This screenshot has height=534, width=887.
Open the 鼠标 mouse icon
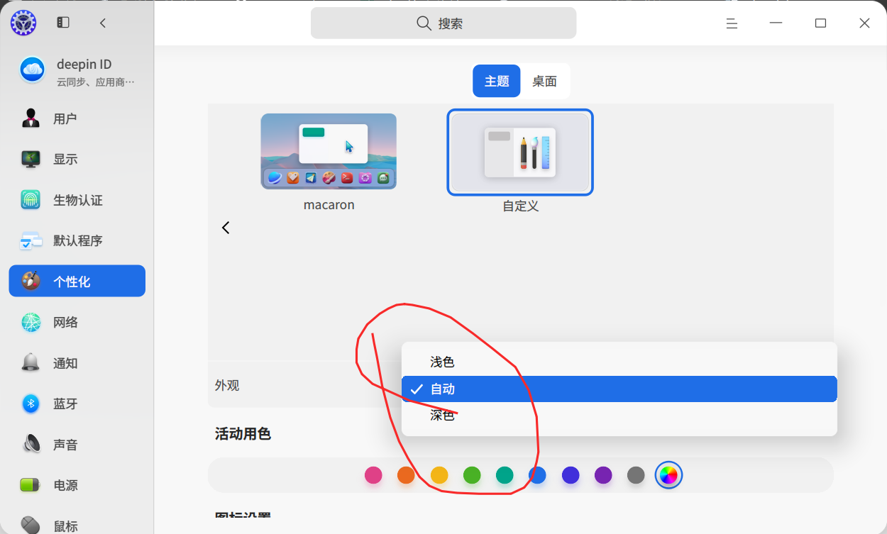31,525
